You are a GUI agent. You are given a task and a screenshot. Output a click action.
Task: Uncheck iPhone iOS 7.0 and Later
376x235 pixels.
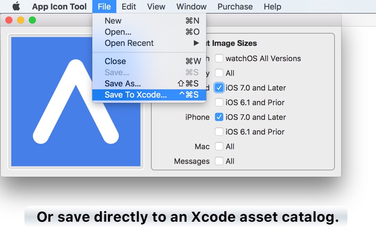coord(219,117)
